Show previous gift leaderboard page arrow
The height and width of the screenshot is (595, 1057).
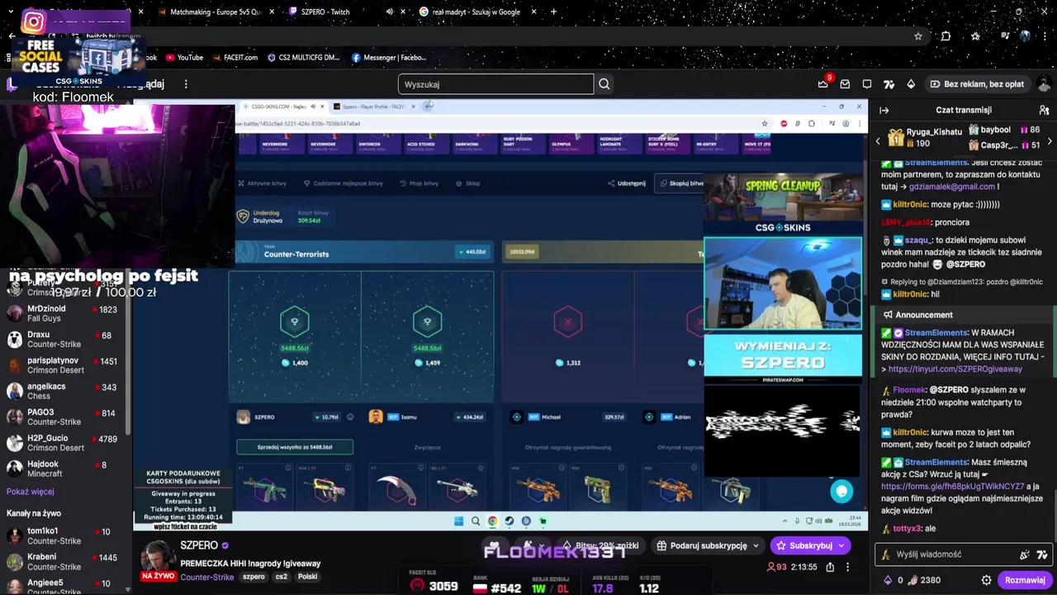(x=878, y=142)
